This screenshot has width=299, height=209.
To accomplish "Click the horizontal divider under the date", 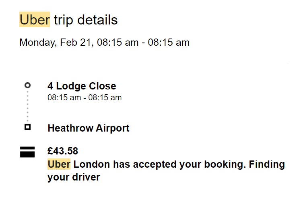I will pyautogui.click(x=154, y=64).
